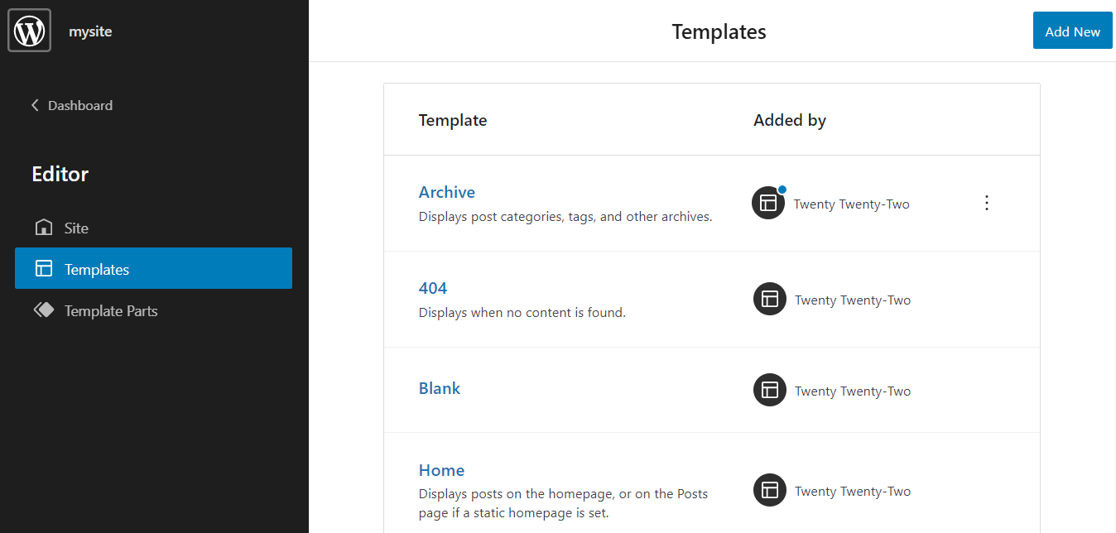Viewport: 1116px width, 533px height.
Task: Select the Template Parts diamond icon
Action: (42, 310)
